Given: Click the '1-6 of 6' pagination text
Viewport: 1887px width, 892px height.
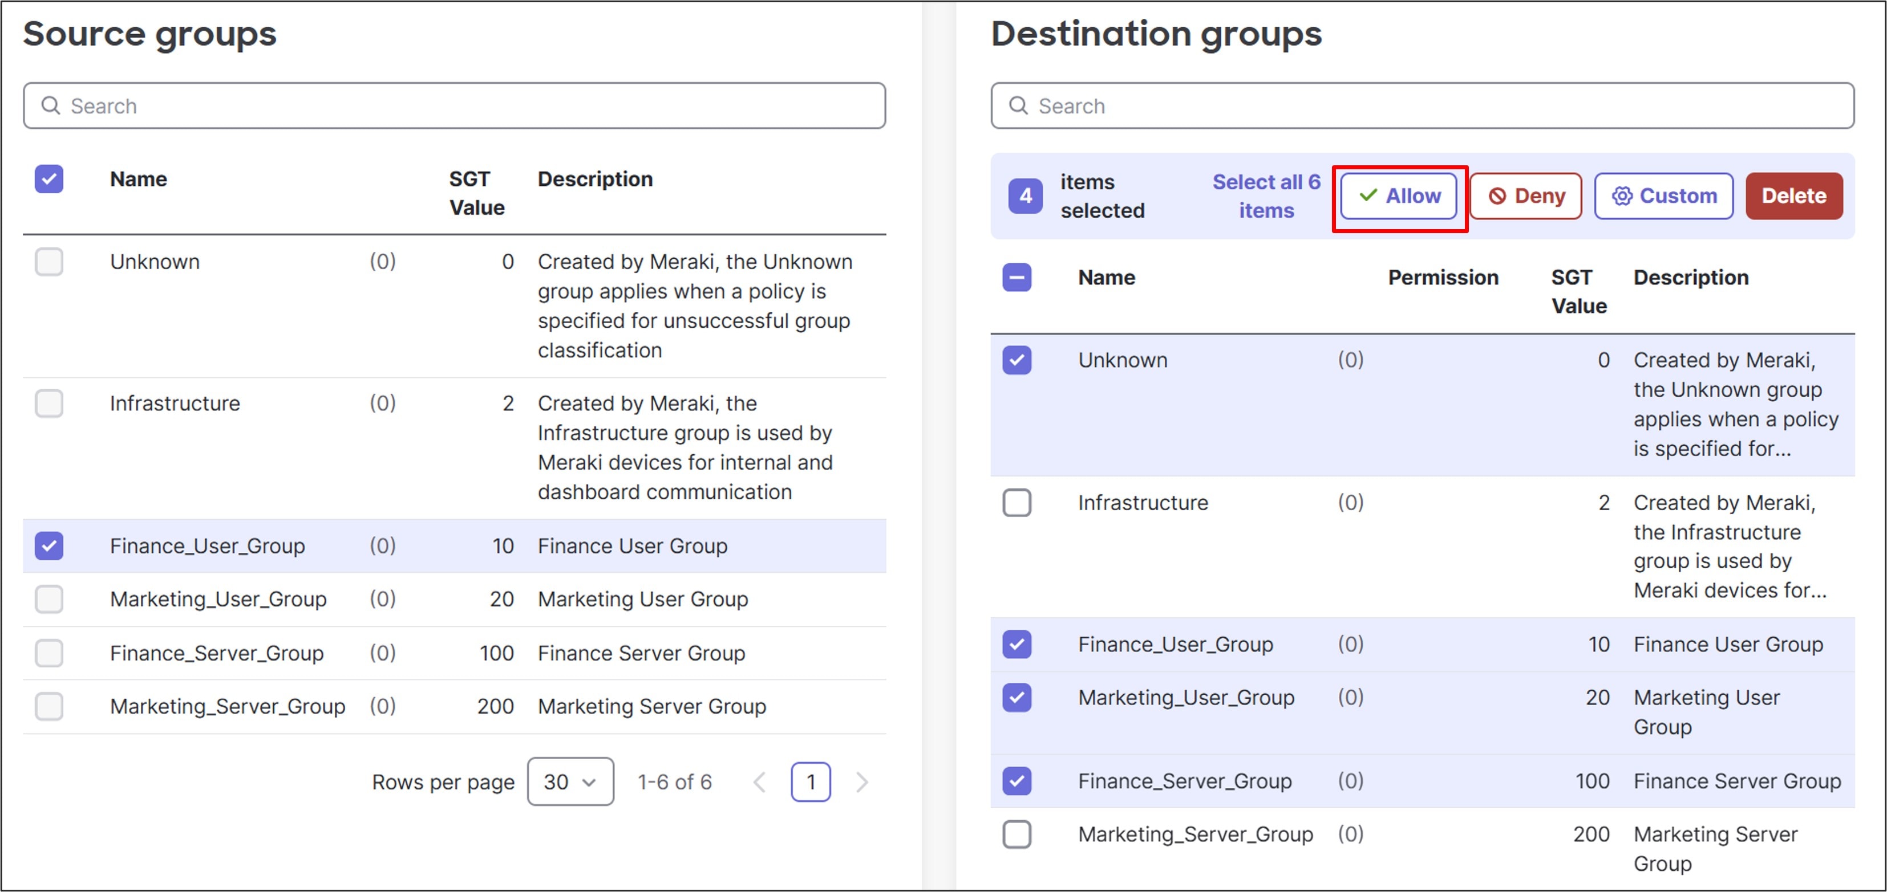Looking at the screenshot, I should click(x=675, y=782).
